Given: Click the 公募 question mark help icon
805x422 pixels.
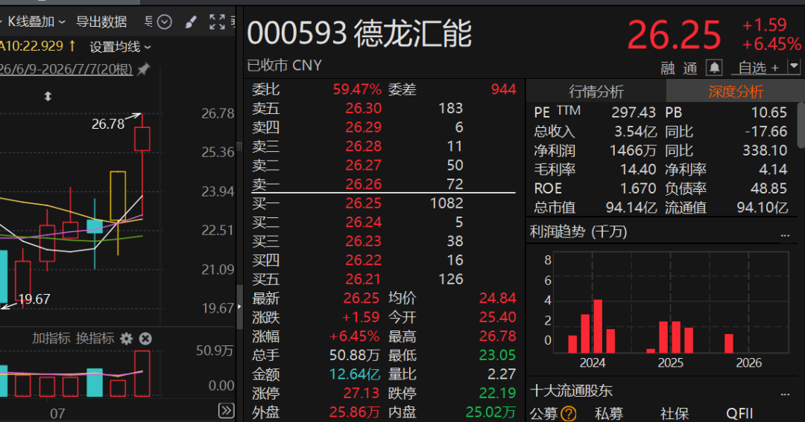Looking at the screenshot, I should point(568,413).
